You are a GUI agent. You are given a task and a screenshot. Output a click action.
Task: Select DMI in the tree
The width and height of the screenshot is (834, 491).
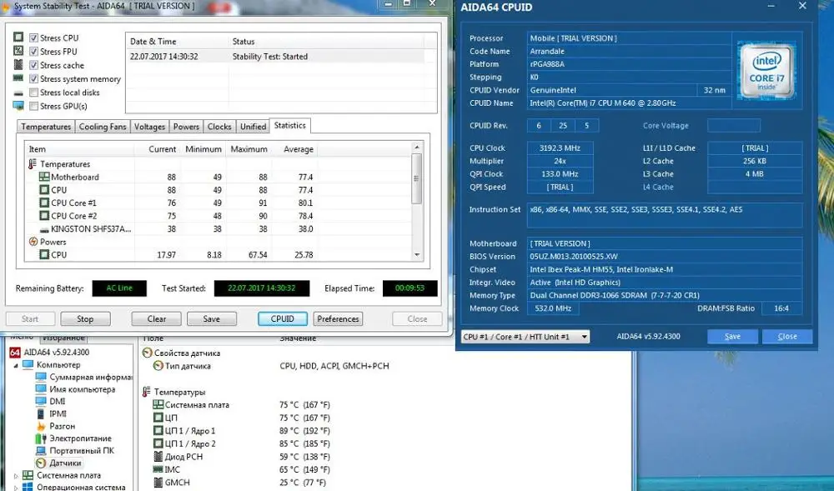tap(58, 402)
